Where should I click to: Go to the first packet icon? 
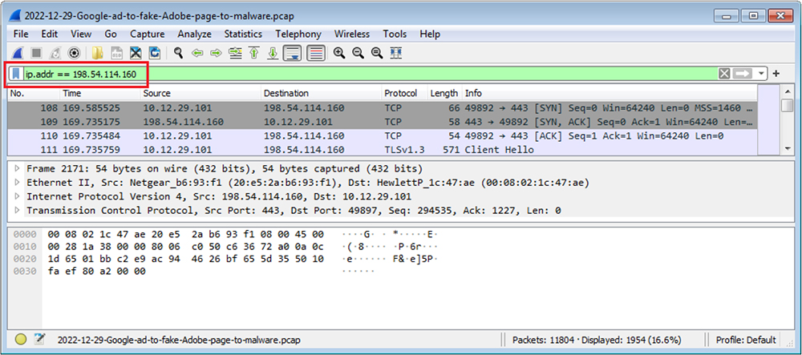coord(254,53)
